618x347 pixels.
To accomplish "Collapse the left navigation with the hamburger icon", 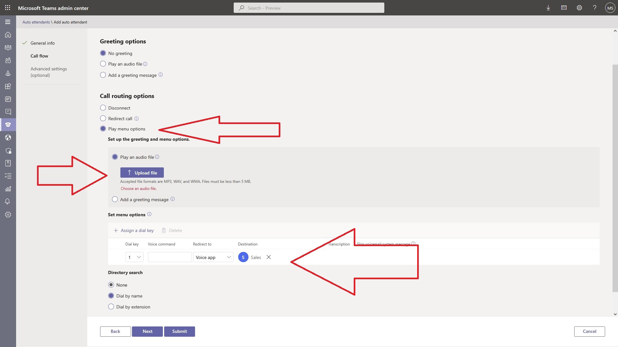I will point(8,22).
